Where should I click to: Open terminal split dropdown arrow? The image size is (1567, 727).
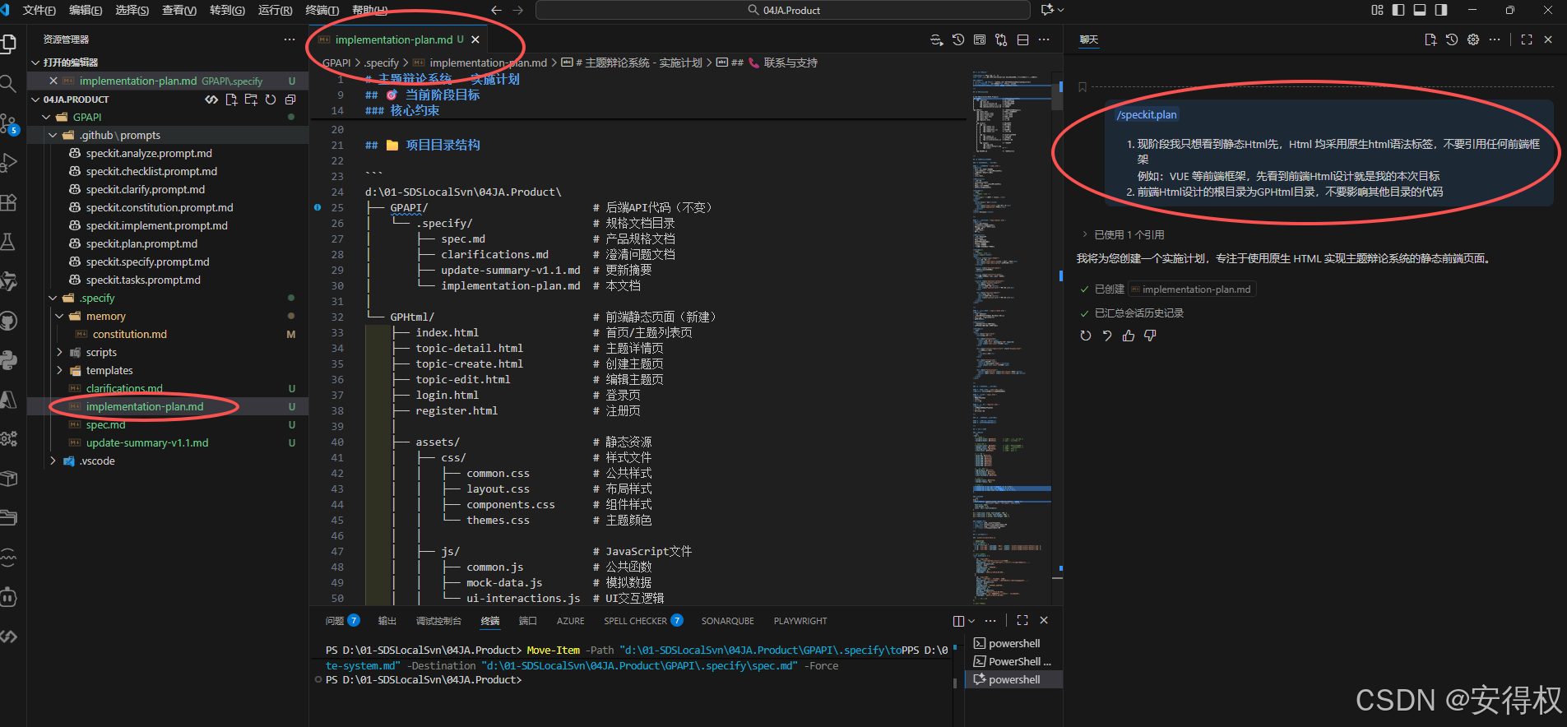[971, 621]
